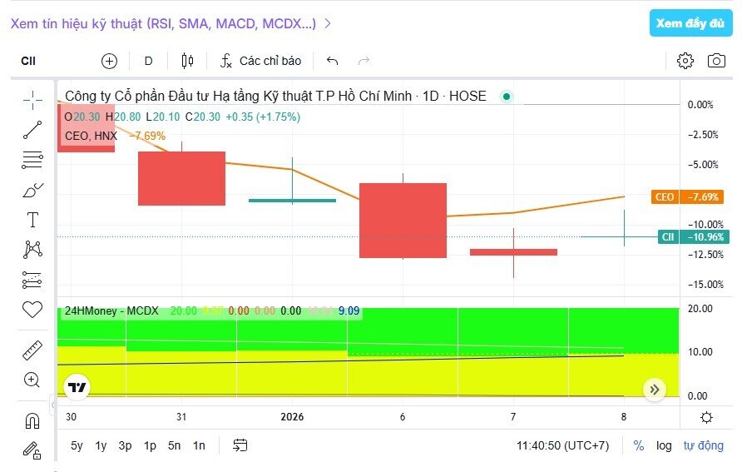Collapse the drawing toolbar side arrow
742x472 pixels.
(x=52, y=405)
